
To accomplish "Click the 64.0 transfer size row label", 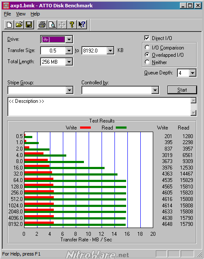I will [18, 180].
